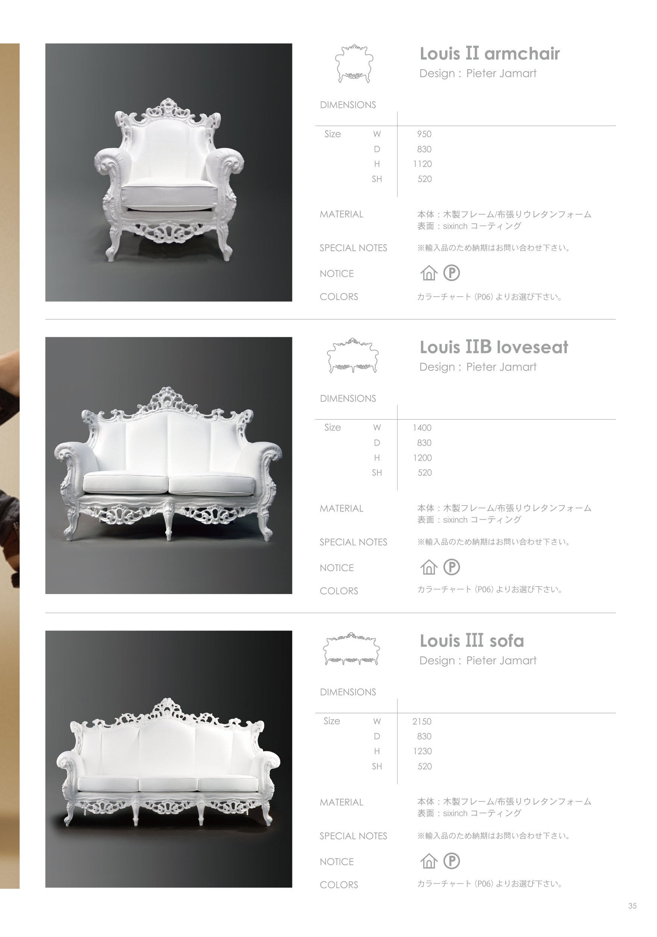Click the house icon in the loveseat NOTICE row

[428, 567]
